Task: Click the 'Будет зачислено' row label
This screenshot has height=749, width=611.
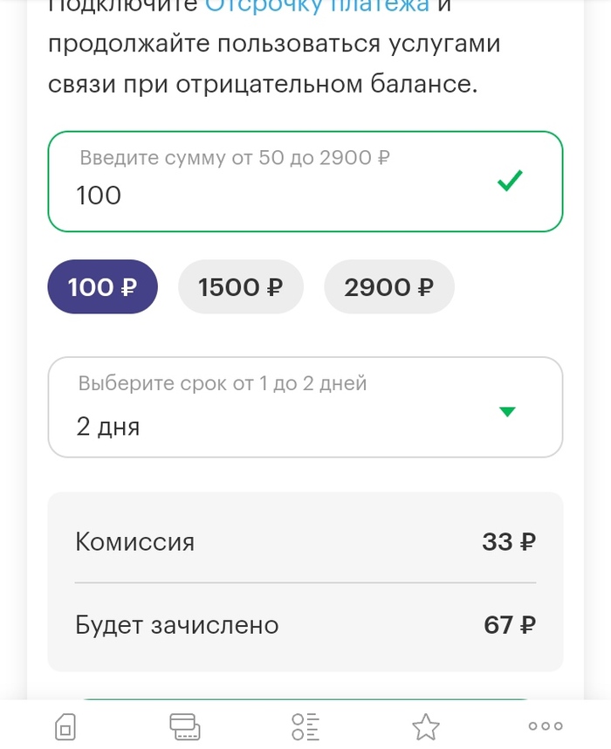Action: pos(177,625)
